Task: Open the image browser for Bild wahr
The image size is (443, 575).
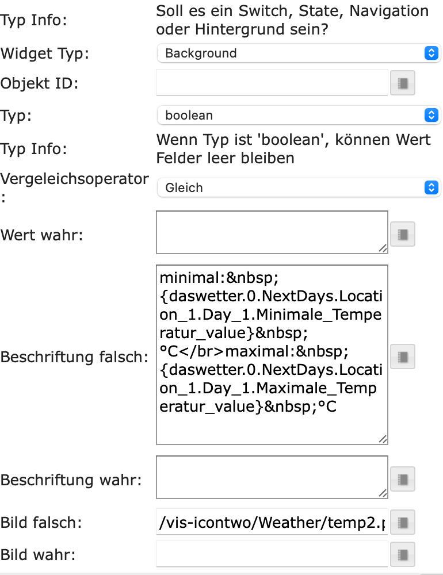Action: click(403, 555)
